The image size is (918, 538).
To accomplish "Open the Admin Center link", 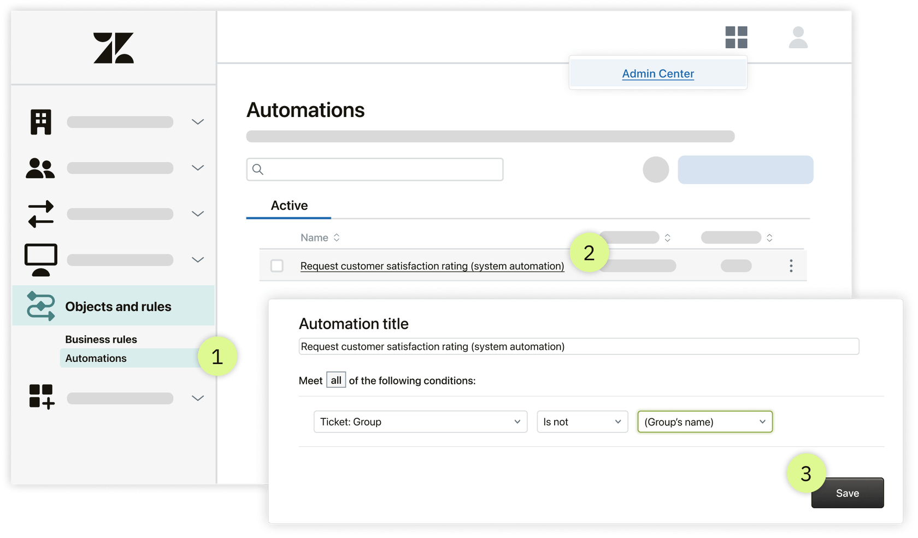I will pyautogui.click(x=658, y=73).
